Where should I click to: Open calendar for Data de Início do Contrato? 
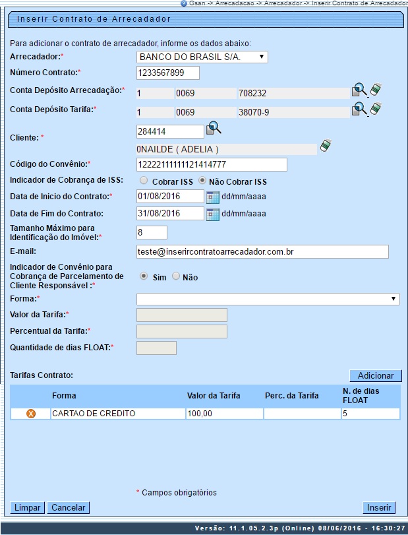click(x=212, y=197)
